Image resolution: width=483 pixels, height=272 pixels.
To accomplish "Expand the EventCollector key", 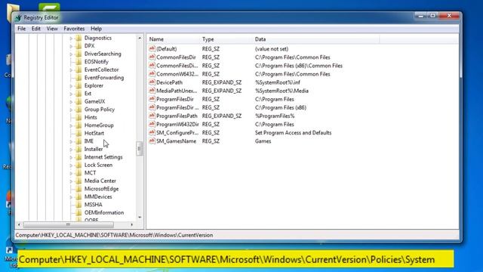I will coord(71,70).
